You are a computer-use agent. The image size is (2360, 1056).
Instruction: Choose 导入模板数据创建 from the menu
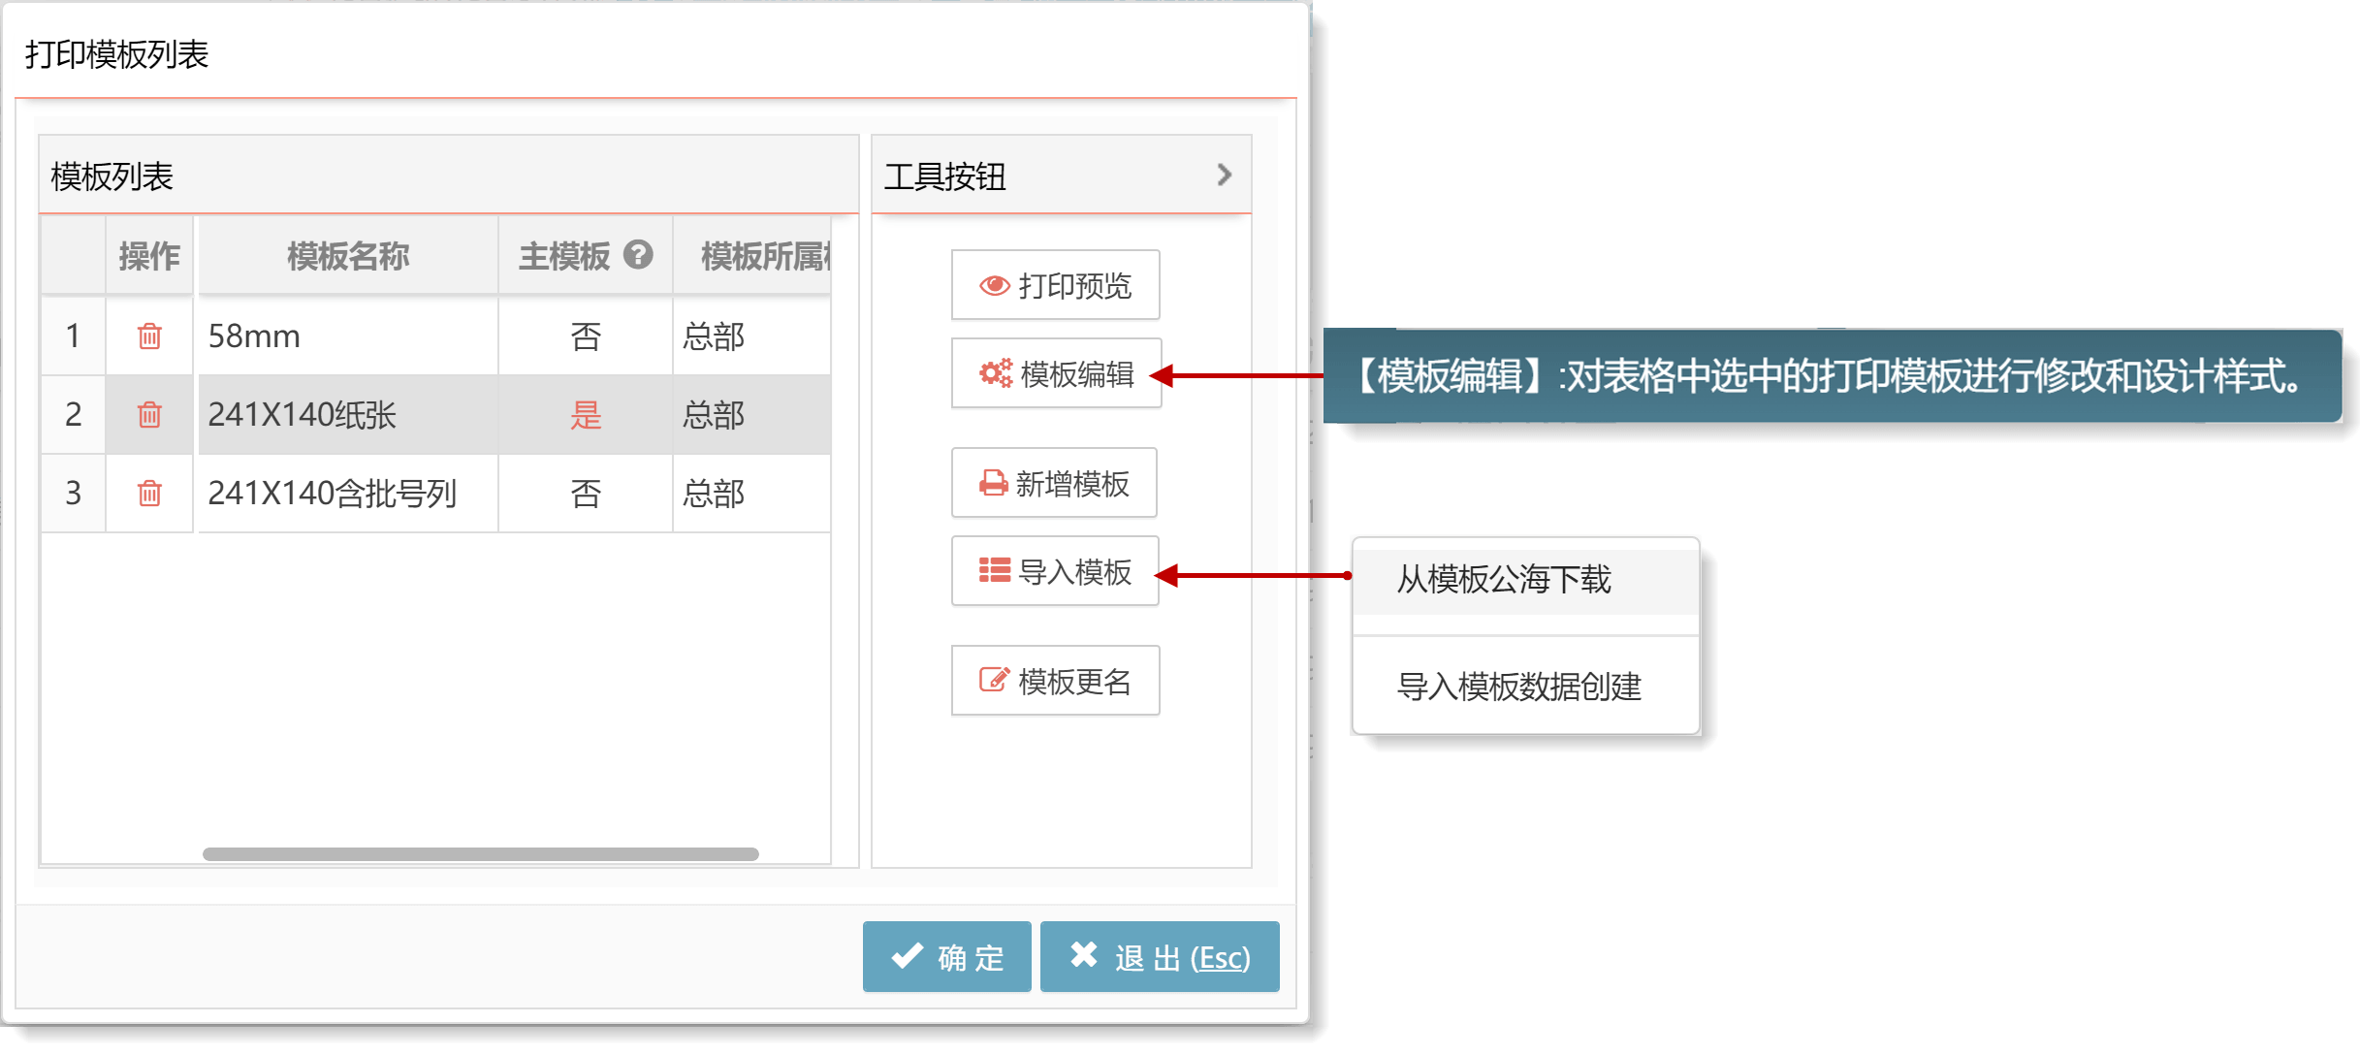[x=1518, y=687]
